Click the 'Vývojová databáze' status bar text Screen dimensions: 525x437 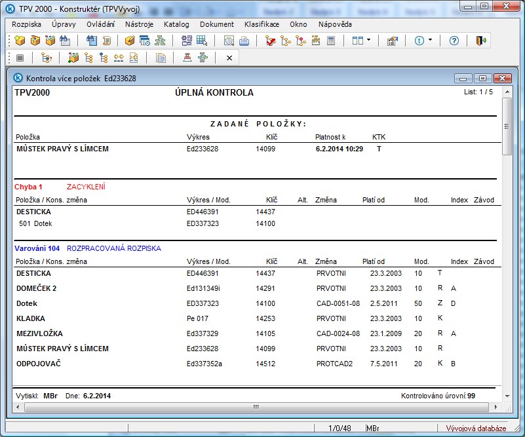(476, 428)
